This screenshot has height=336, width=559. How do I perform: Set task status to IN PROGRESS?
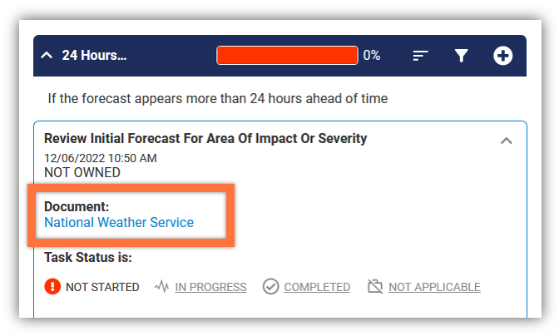pyautogui.click(x=210, y=287)
